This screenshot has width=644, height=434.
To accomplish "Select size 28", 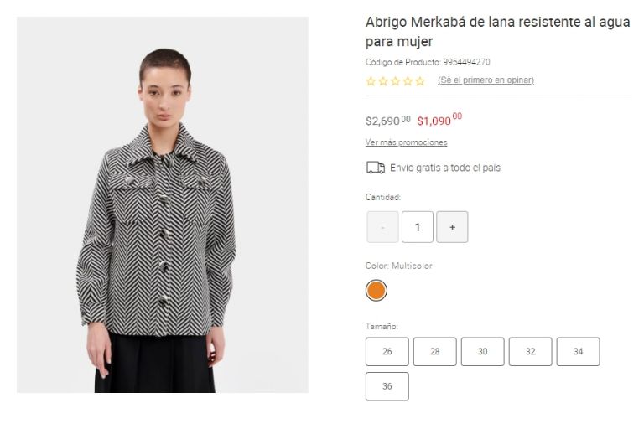I will (435, 352).
